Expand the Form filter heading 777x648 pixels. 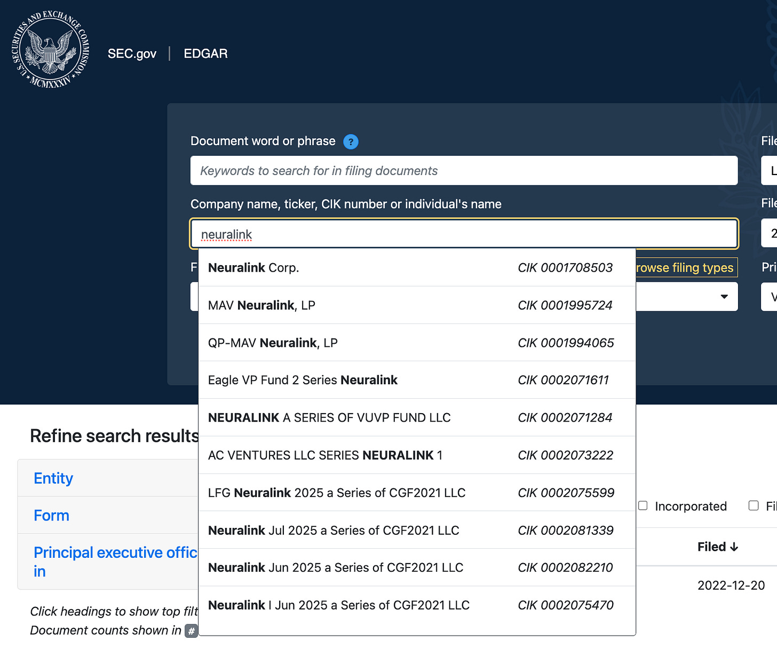[51, 516]
